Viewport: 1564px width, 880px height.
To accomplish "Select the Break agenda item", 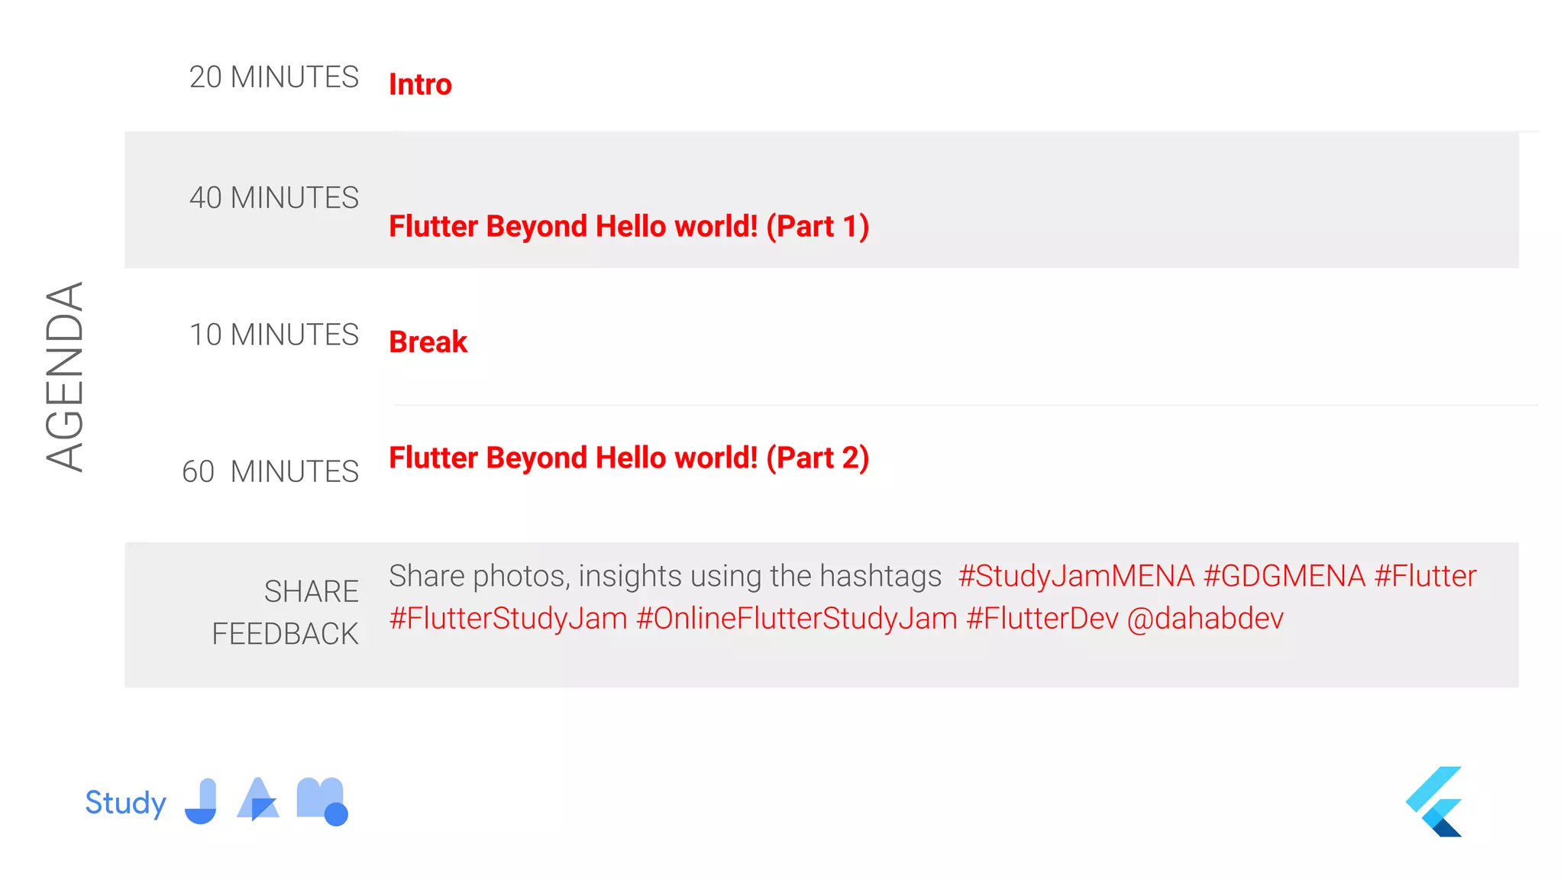I will (428, 341).
